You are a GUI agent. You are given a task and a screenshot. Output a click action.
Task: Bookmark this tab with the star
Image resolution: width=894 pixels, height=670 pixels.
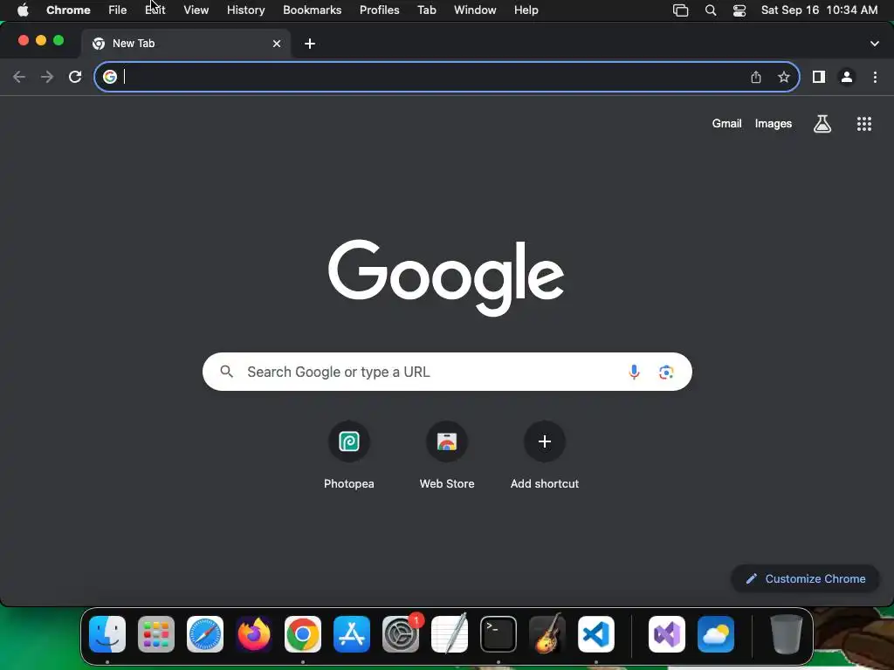tap(784, 77)
